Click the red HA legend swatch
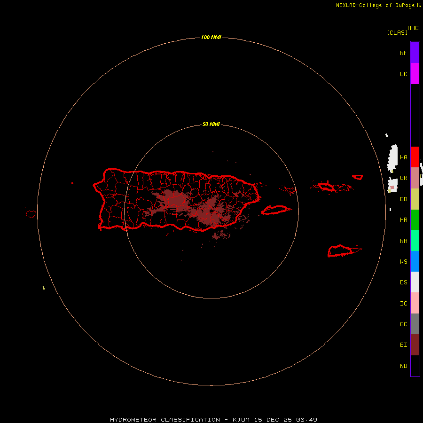 [415, 157]
